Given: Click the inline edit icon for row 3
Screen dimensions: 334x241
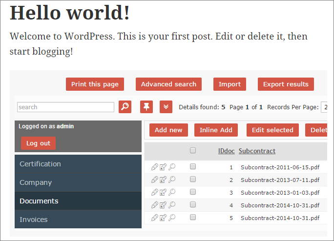Looking at the screenshot, I should (163, 193).
